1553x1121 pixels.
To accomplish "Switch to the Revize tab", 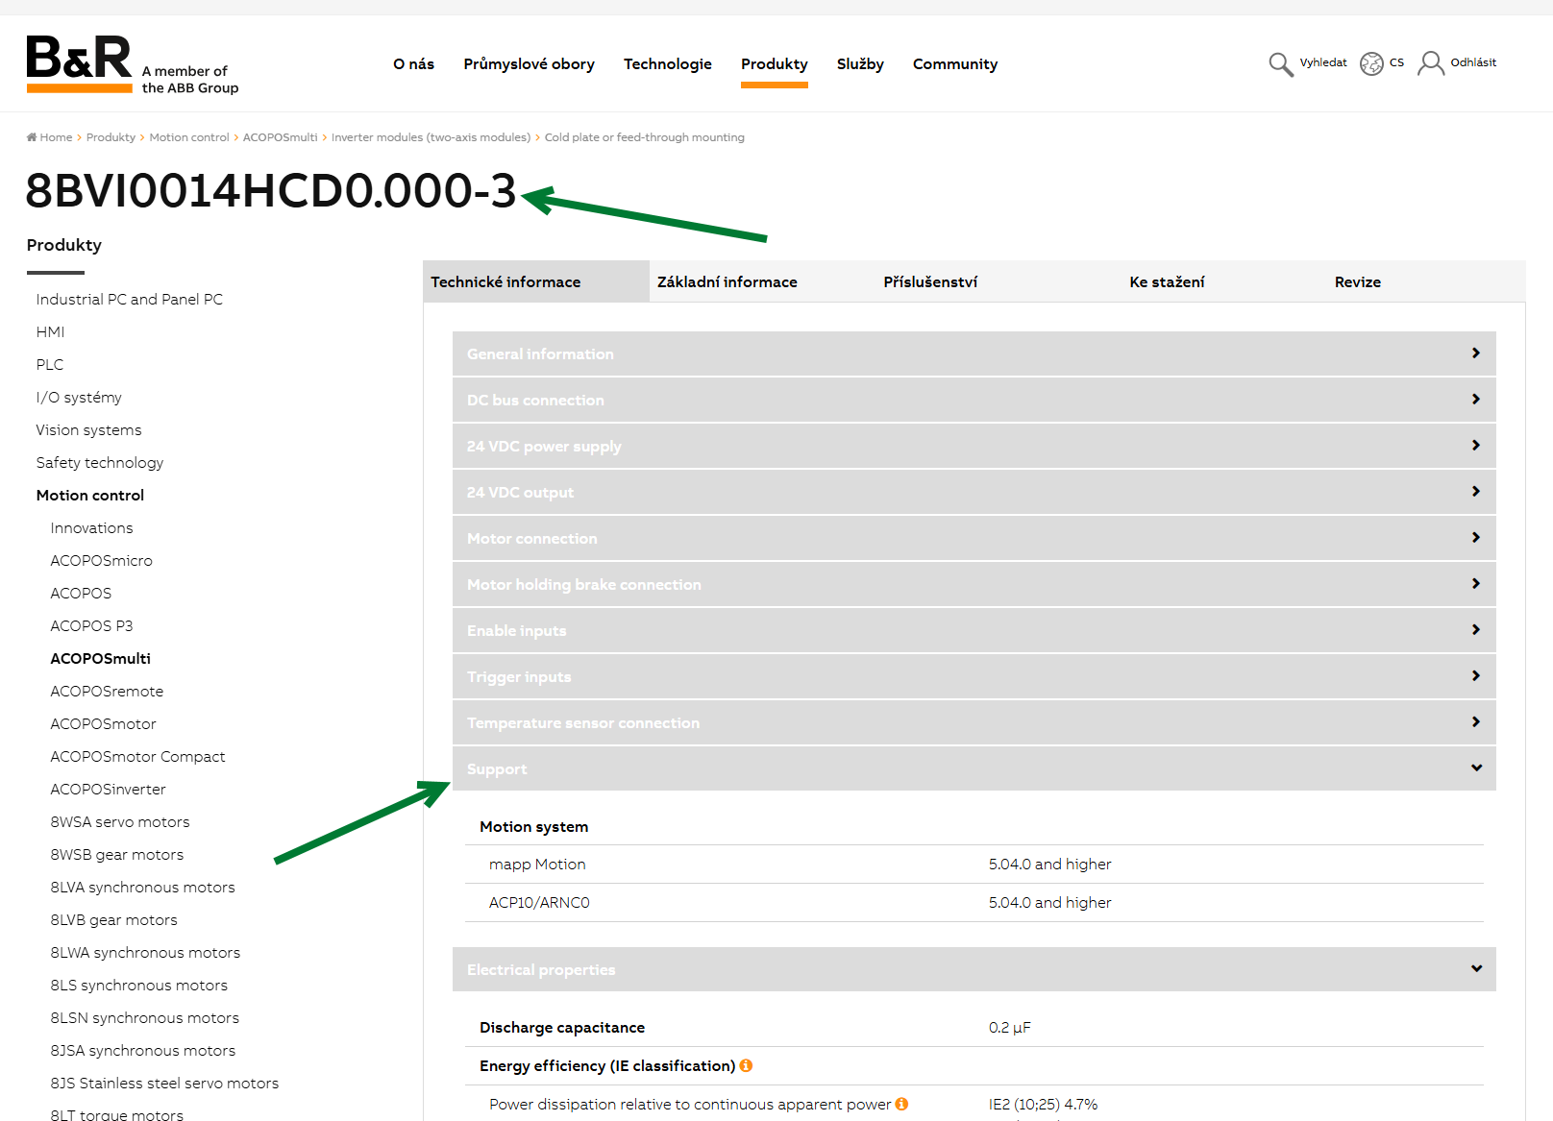I will click(x=1357, y=281).
